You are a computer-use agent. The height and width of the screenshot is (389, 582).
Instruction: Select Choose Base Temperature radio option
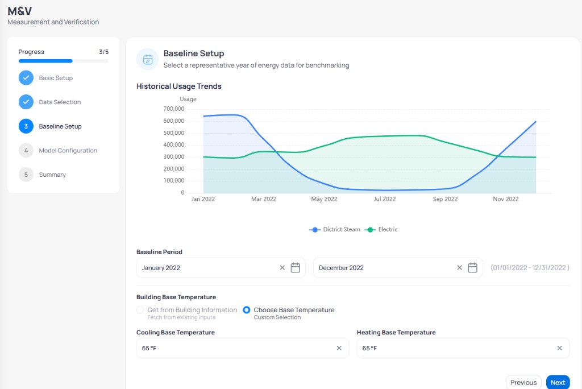click(247, 310)
